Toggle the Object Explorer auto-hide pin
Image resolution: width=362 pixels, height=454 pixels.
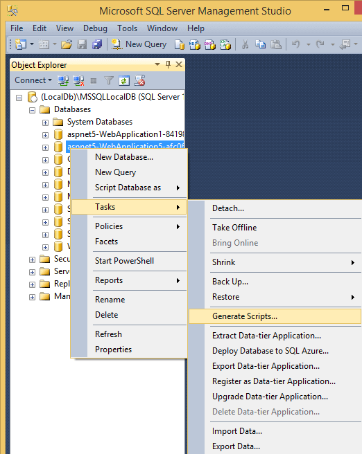click(x=168, y=64)
